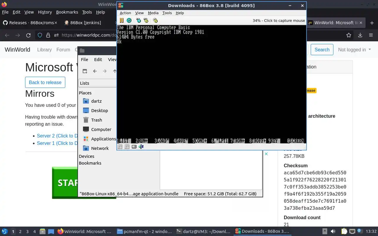Open File menu in file manager window
Viewport: 378px width, 236px height.
click(x=84, y=59)
